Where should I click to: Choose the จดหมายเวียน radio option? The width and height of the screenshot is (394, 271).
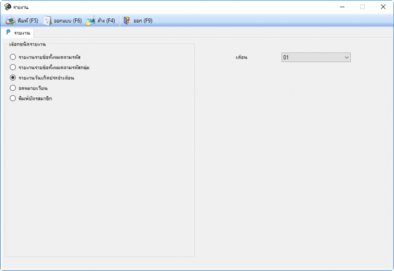pos(13,88)
